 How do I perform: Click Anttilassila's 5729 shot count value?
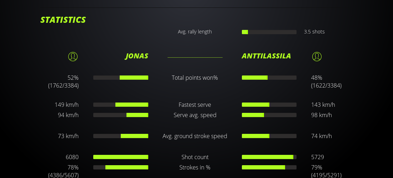(x=318, y=157)
